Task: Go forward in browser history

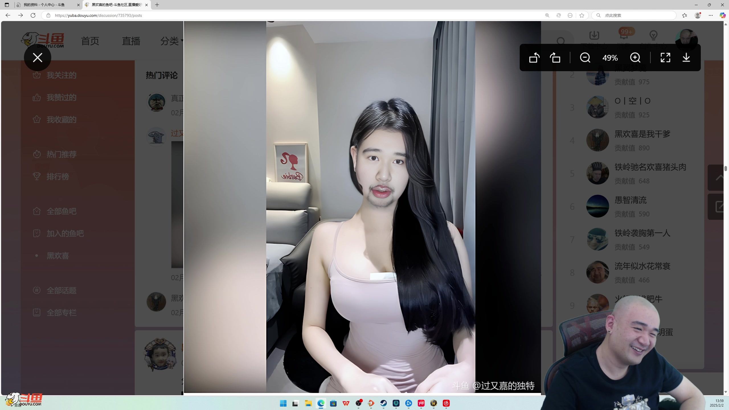Action: click(21, 15)
